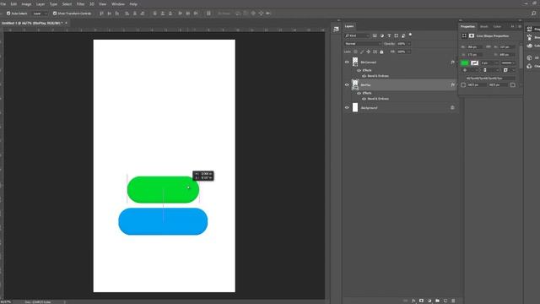Click the blue rounded button shape on canvas
The height and width of the screenshot is (304, 540).
(163, 221)
